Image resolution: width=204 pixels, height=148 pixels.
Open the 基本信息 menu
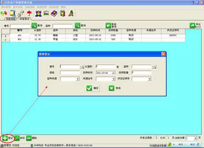18,7
